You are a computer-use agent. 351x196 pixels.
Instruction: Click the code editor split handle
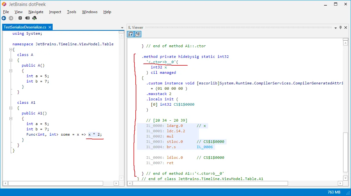click(121, 32)
